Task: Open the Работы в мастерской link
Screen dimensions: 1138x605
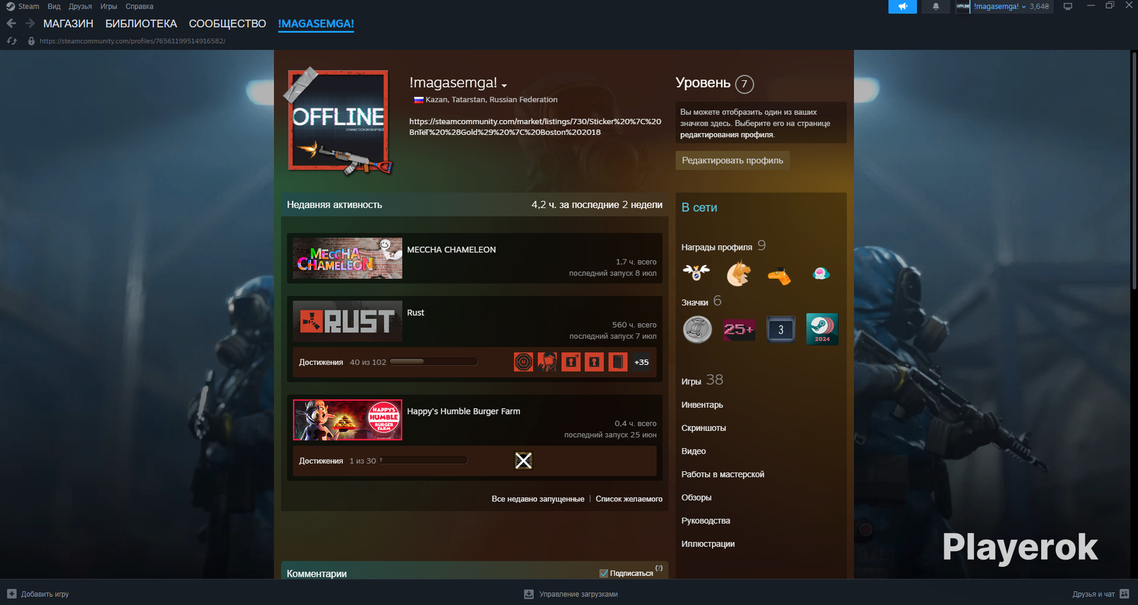Action: (722, 474)
